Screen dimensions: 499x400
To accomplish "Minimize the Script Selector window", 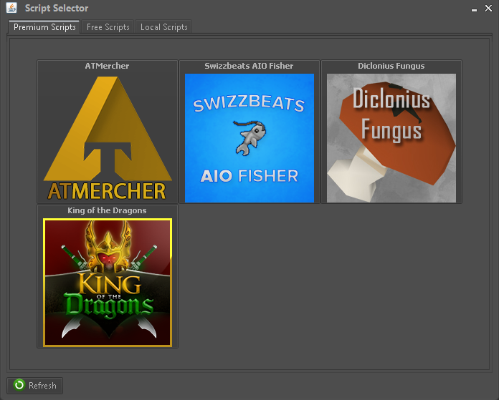I will (474, 9).
